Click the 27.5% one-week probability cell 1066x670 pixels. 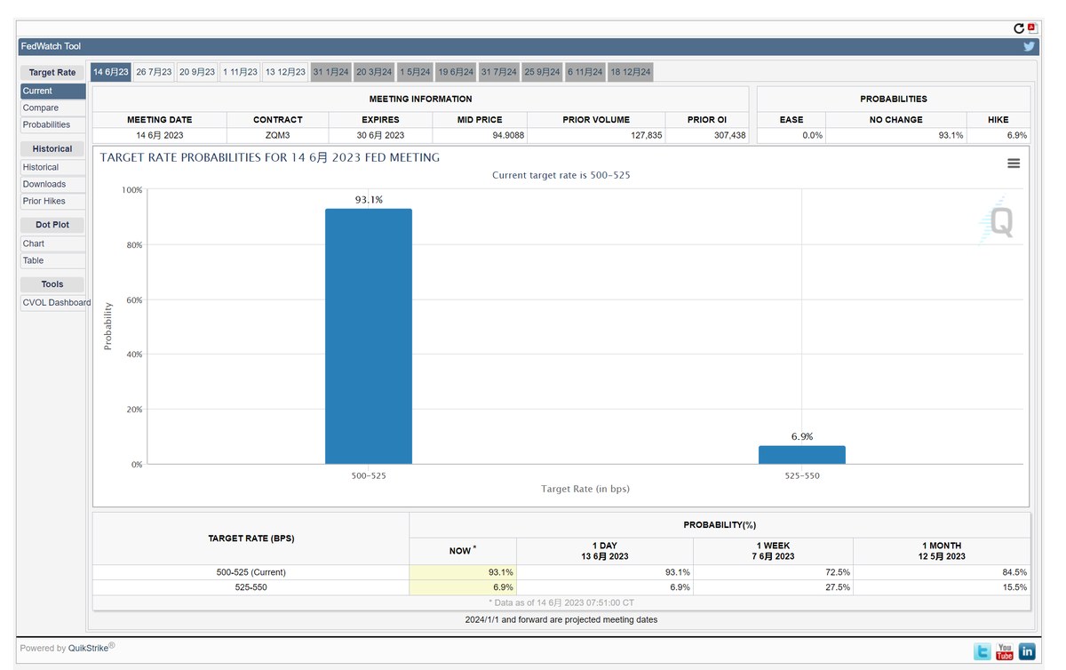click(773, 587)
